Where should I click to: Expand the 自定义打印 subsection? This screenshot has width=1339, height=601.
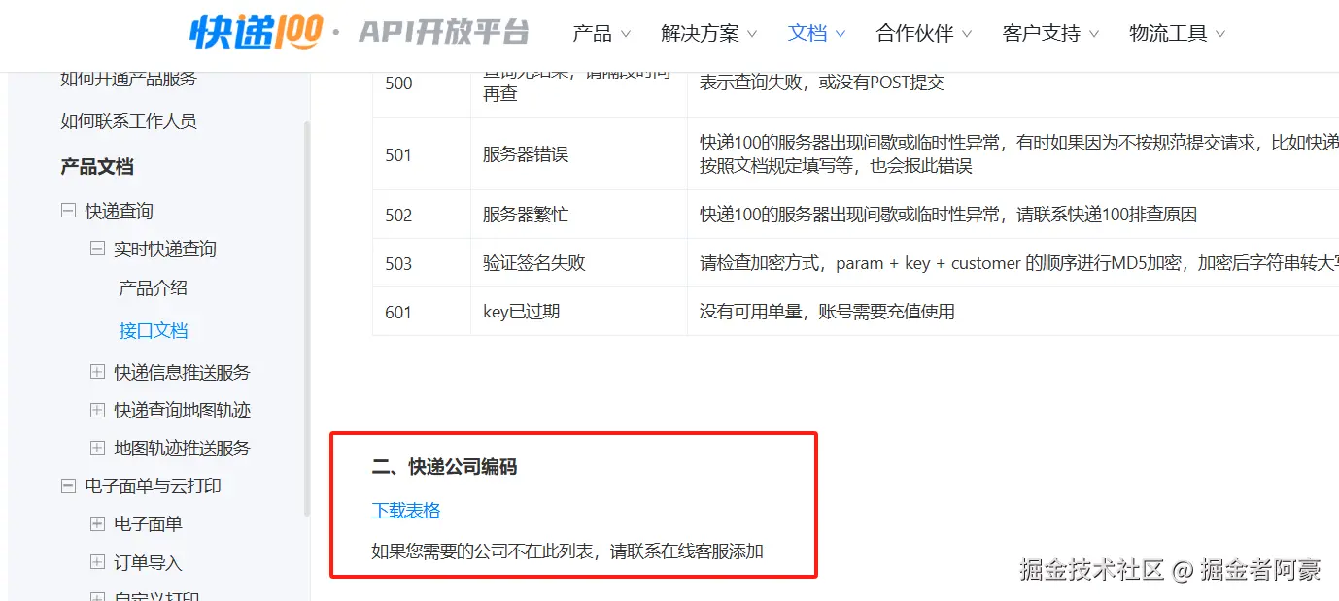tap(97, 595)
